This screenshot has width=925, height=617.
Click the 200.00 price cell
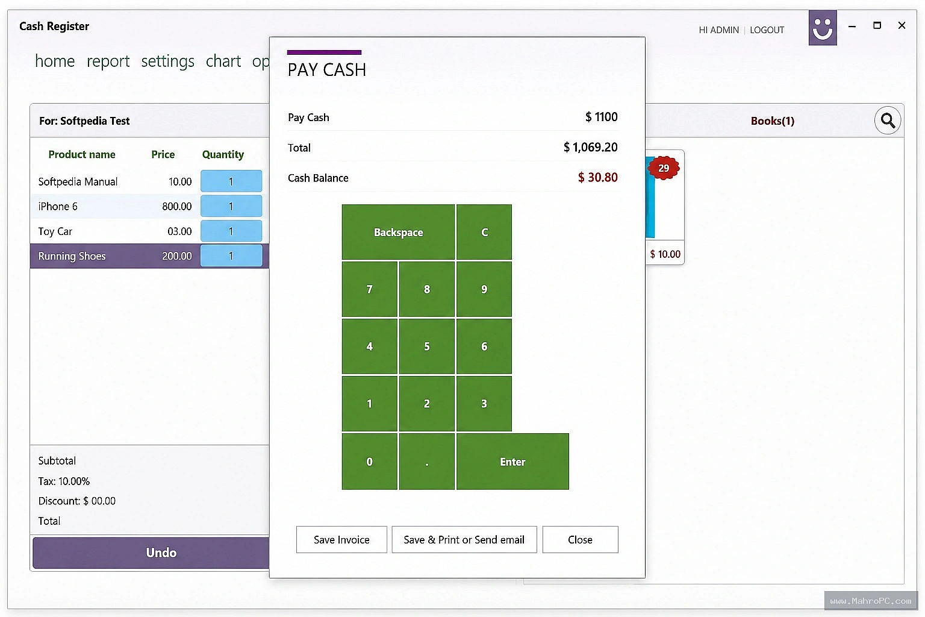176,256
